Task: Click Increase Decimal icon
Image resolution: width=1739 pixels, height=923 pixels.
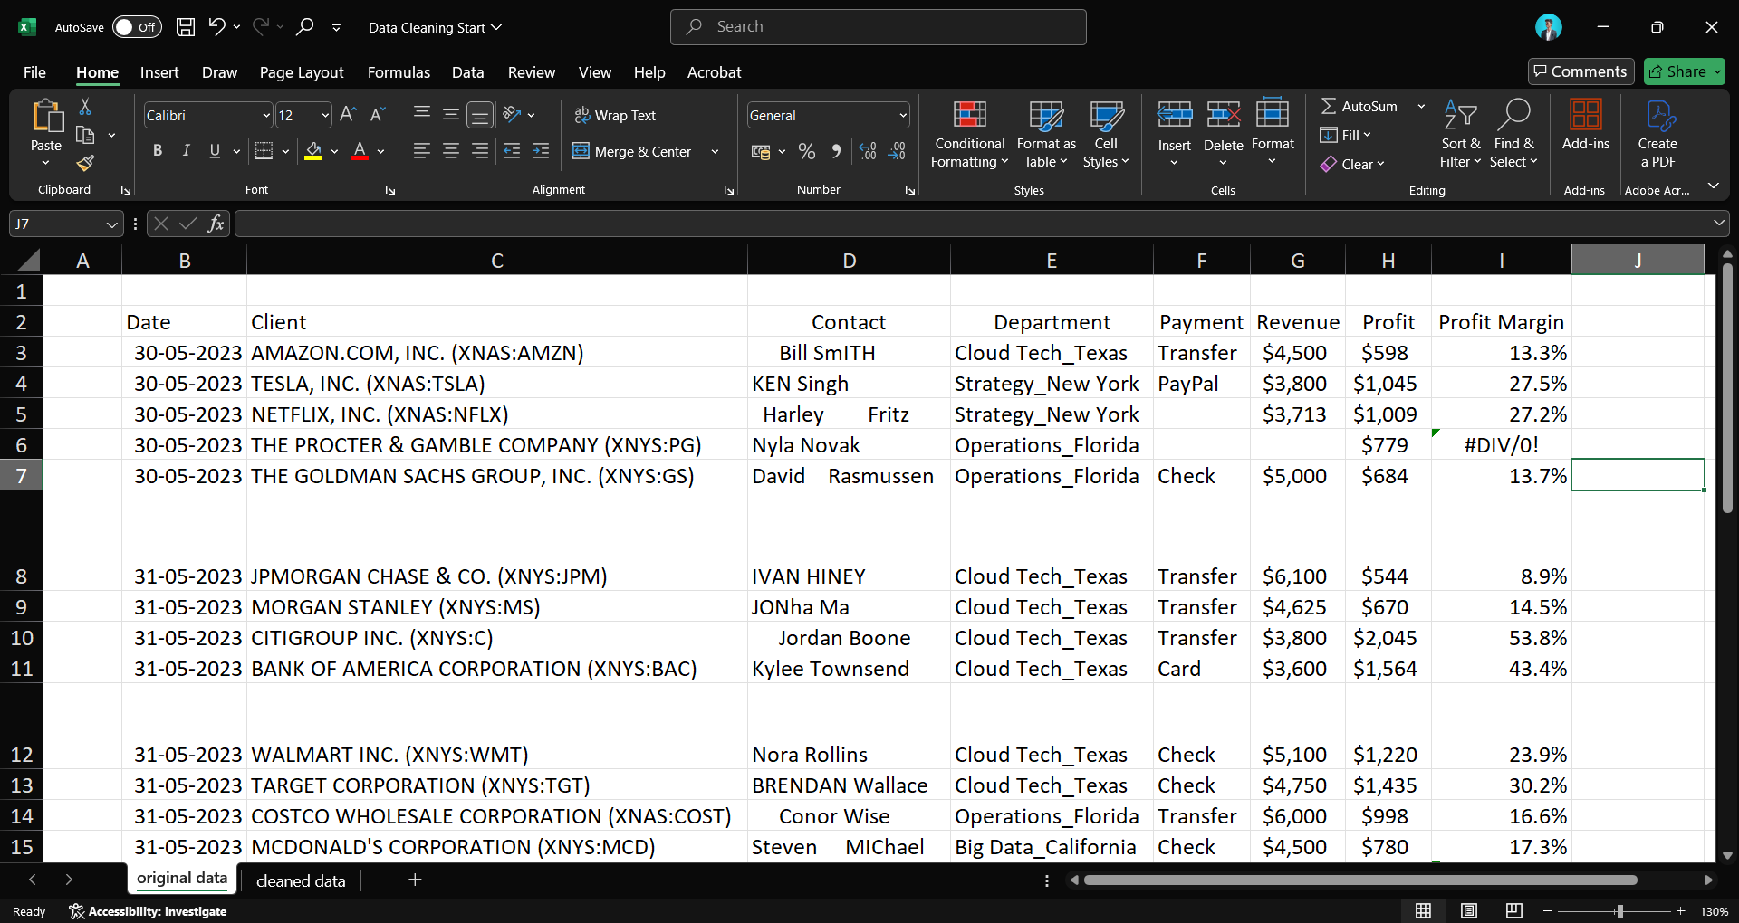Action: point(868,151)
